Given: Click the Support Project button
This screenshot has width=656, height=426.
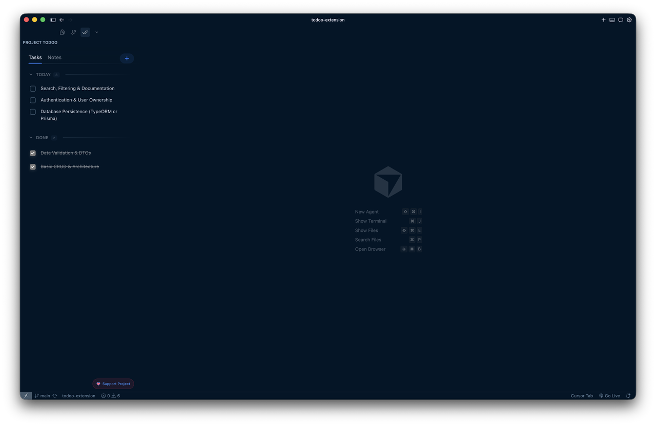Looking at the screenshot, I should coord(113,384).
